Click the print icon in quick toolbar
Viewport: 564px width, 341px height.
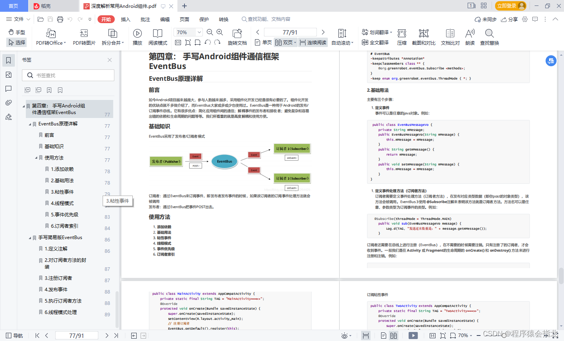(x=60, y=19)
